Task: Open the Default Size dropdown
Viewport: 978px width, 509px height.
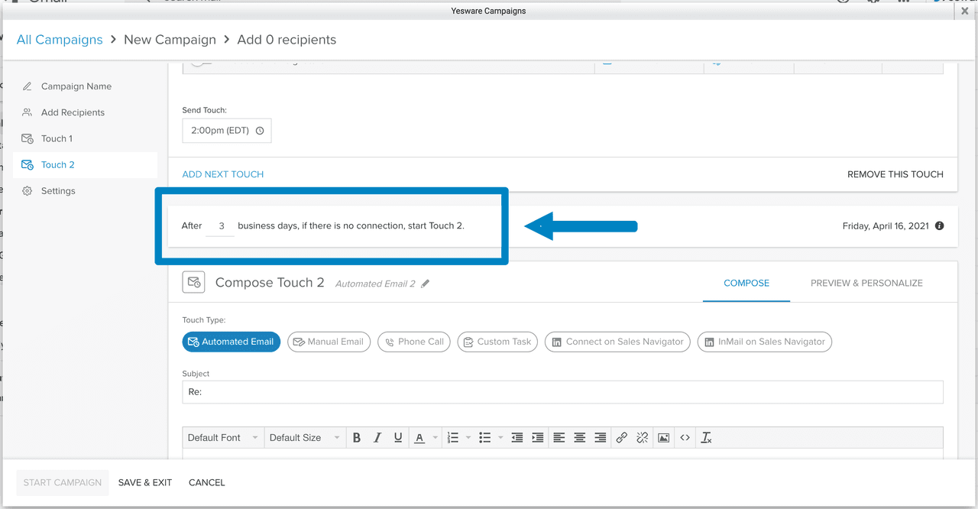Action: click(x=304, y=438)
